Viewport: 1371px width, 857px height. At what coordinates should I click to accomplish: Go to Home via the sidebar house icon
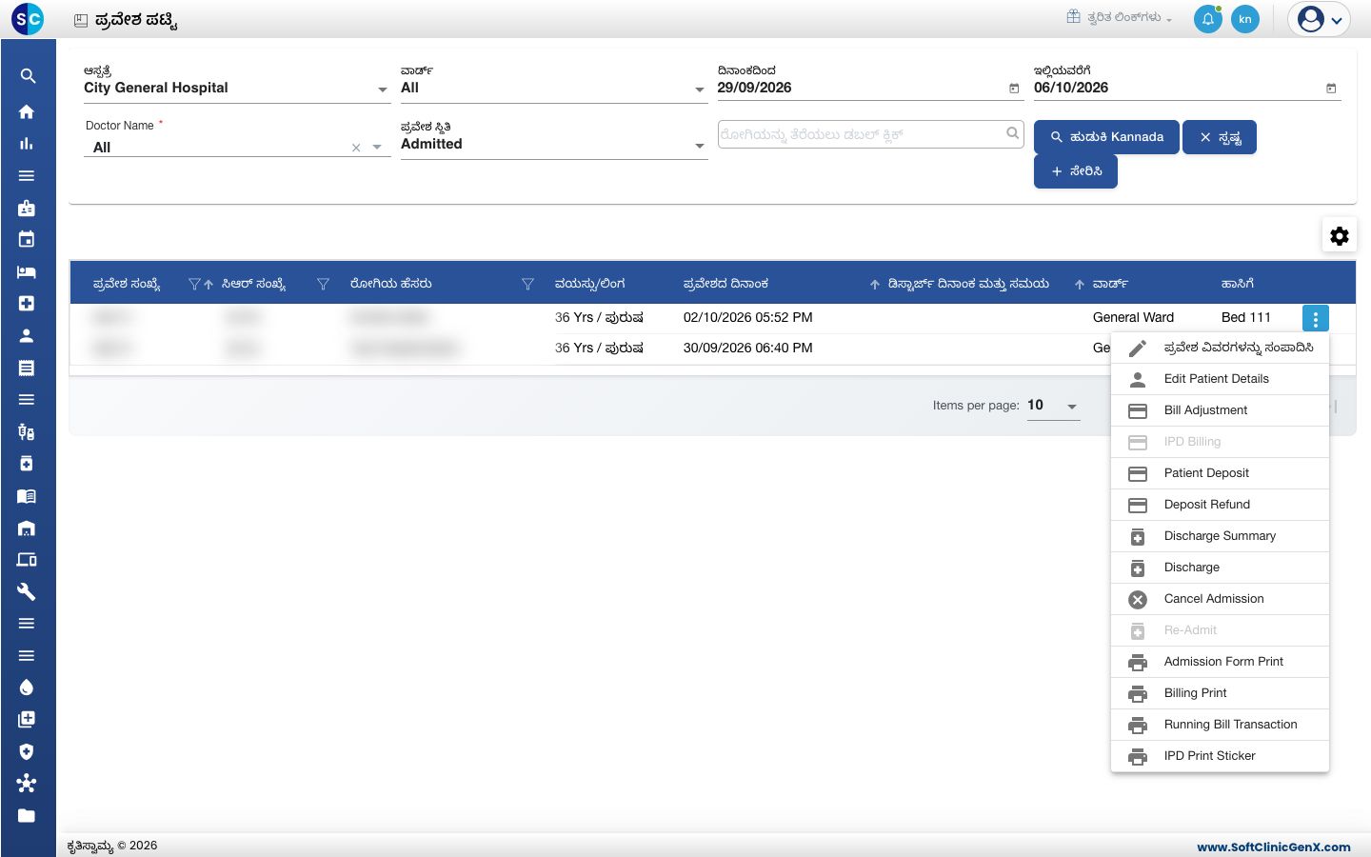tap(27, 111)
